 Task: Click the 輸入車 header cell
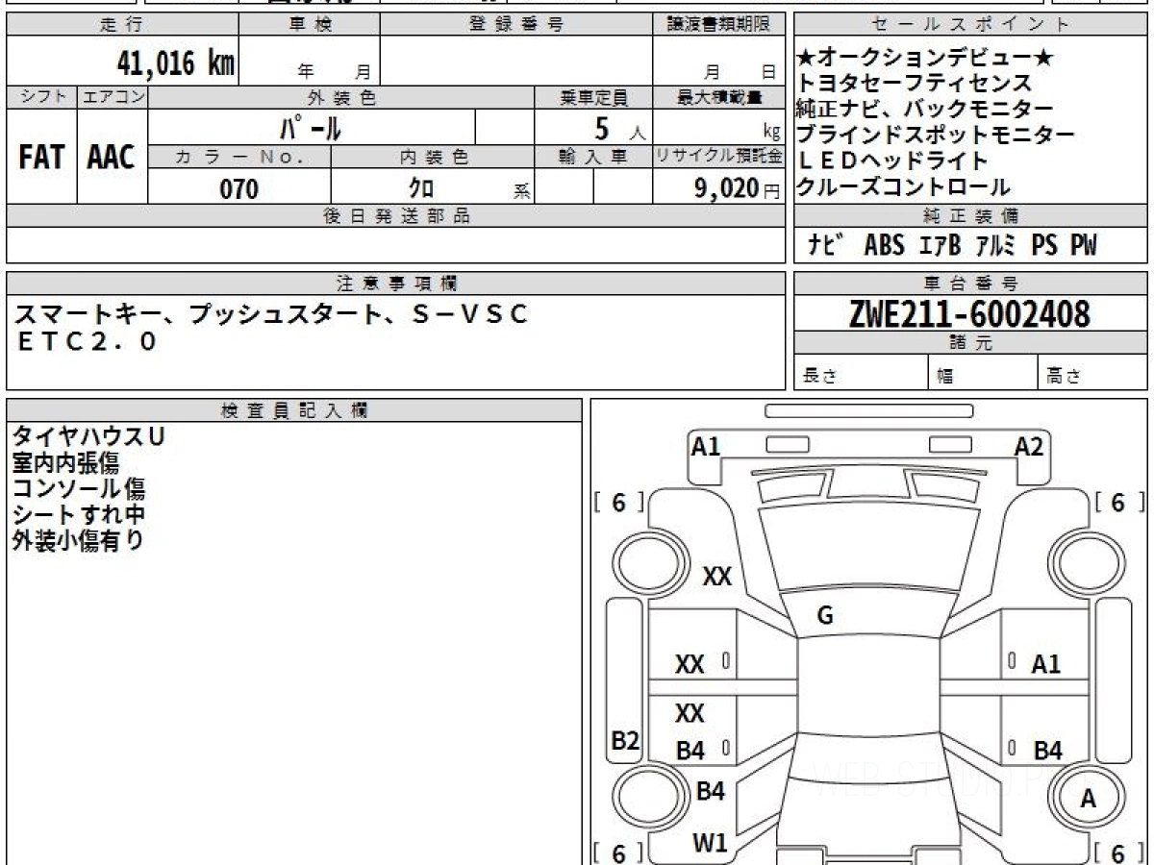click(593, 157)
